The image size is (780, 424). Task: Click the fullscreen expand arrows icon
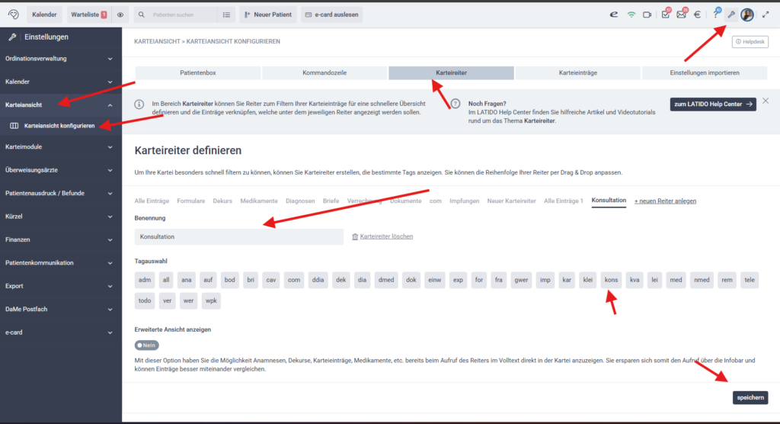[x=765, y=14]
